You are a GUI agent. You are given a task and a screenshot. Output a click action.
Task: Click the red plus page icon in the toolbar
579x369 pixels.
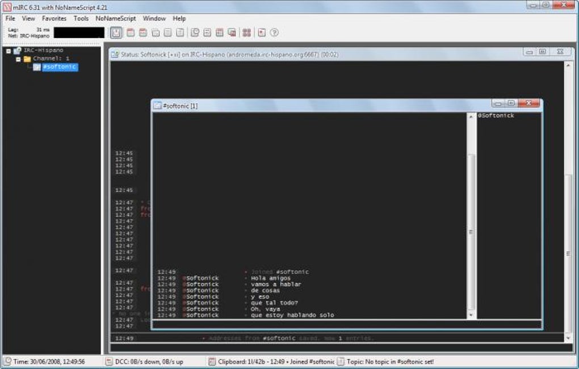click(262, 32)
